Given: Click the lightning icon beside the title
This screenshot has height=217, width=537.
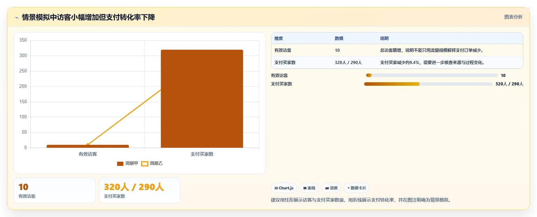Looking at the screenshot, I should tap(16, 17).
